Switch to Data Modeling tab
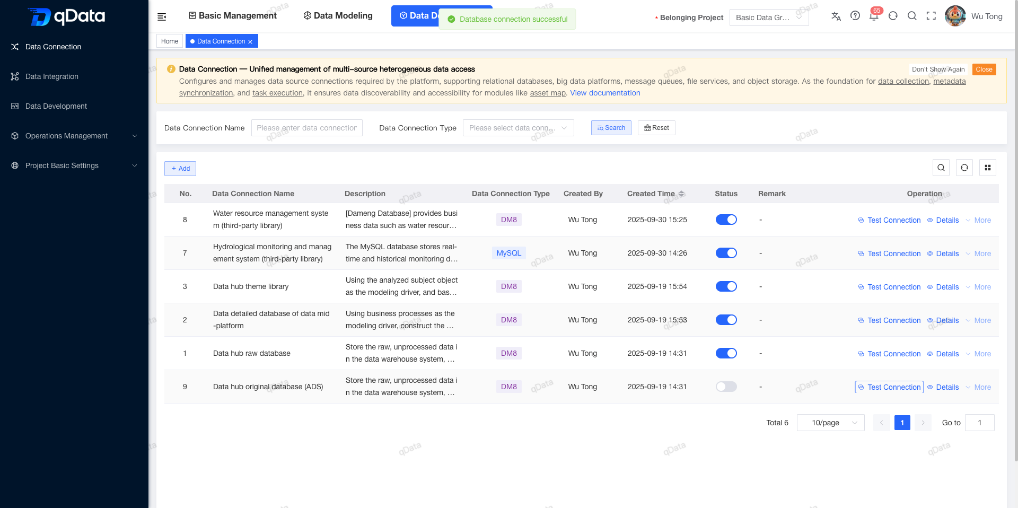 click(x=338, y=16)
